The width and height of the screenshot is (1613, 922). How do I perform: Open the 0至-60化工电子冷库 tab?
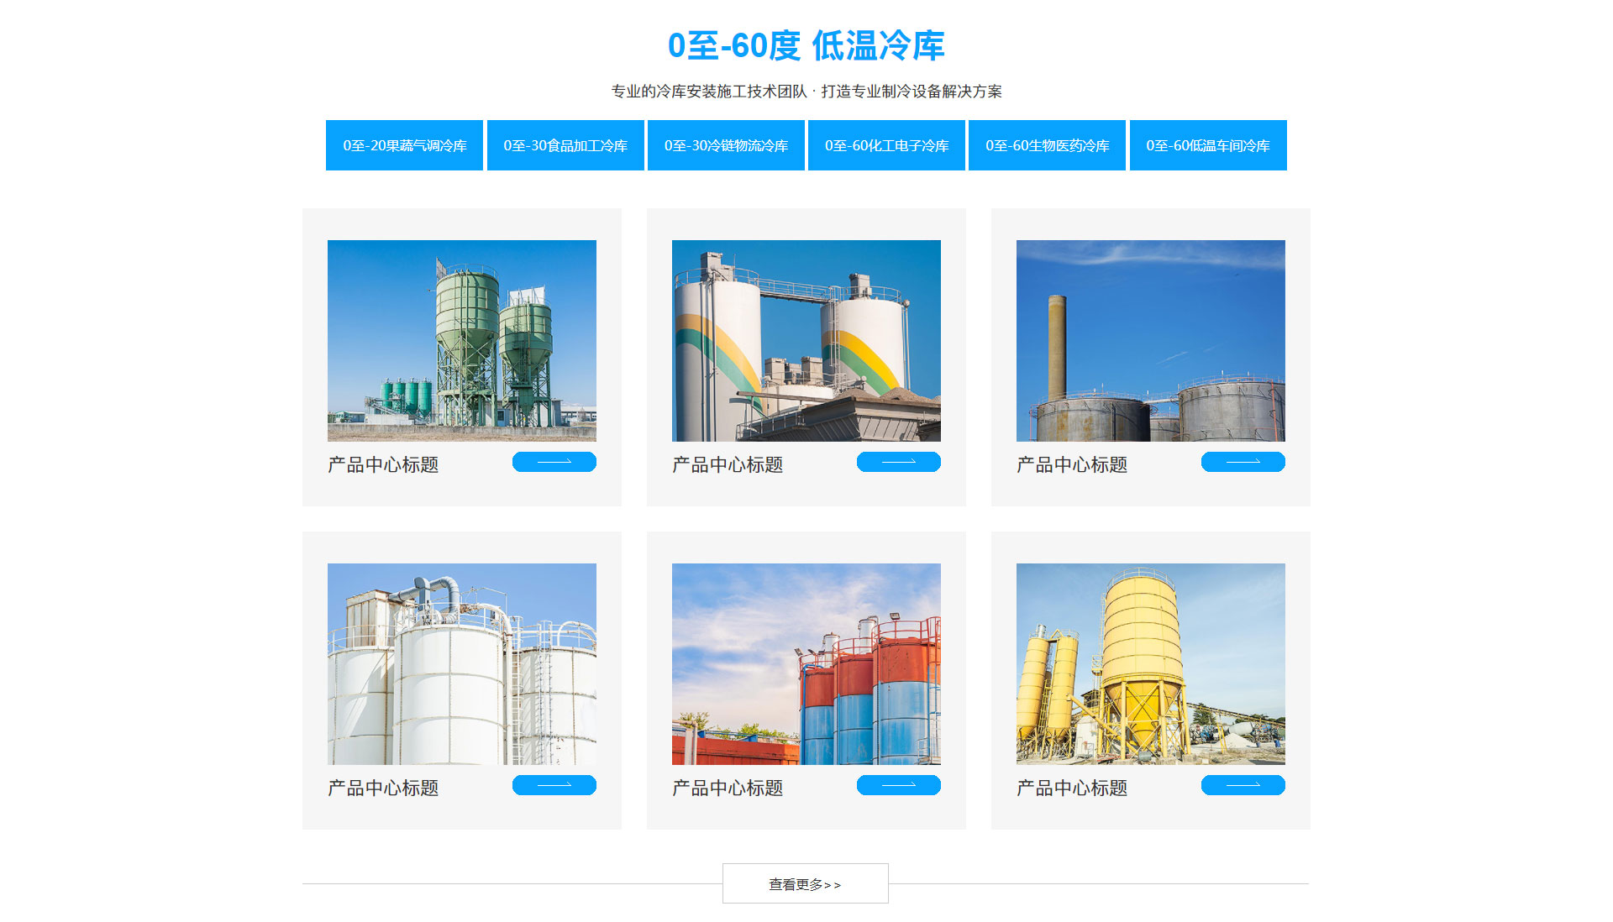click(x=886, y=145)
